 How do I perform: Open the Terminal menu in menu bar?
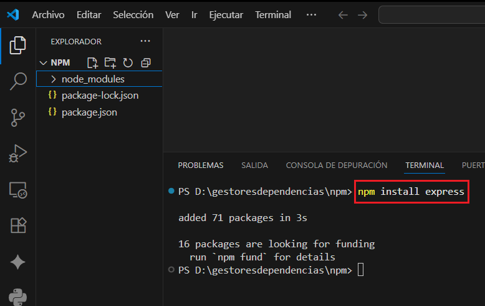(273, 14)
